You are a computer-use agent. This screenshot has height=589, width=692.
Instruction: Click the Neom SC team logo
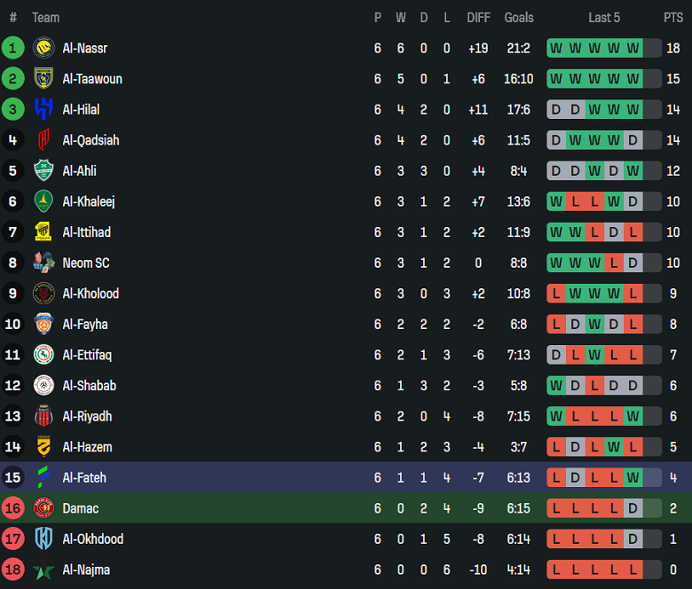click(43, 263)
